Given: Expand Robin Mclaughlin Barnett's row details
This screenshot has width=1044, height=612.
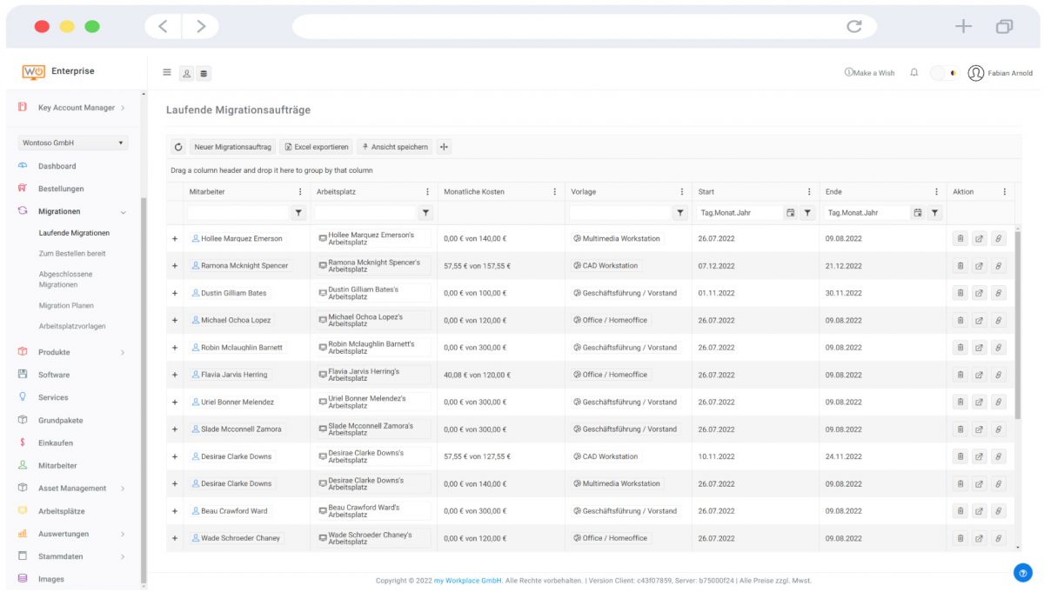Looking at the screenshot, I should point(174,347).
